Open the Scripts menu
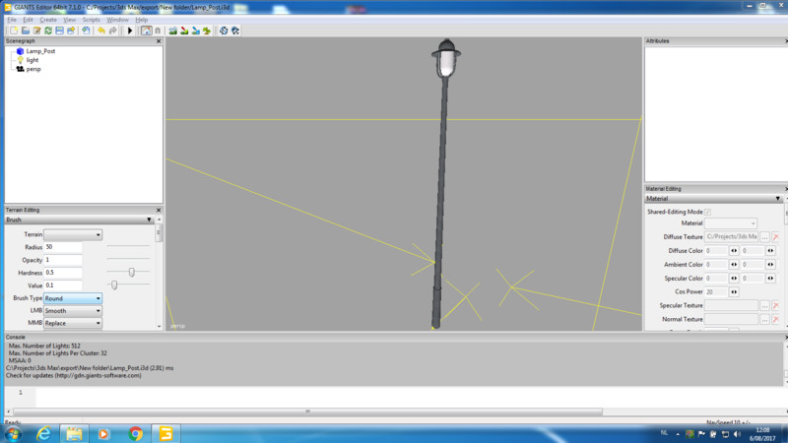 [92, 20]
